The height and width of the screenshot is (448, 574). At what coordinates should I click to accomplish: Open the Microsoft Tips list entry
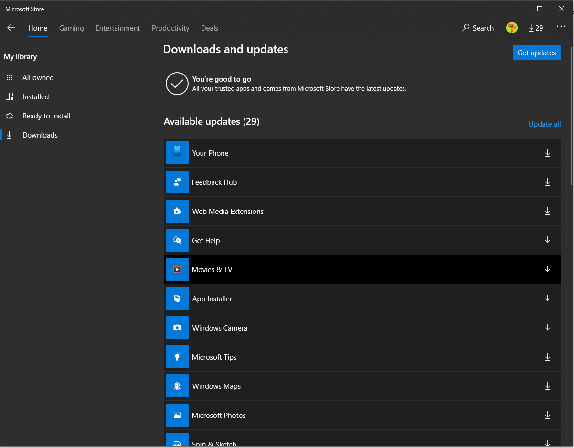[x=362, y=357]
